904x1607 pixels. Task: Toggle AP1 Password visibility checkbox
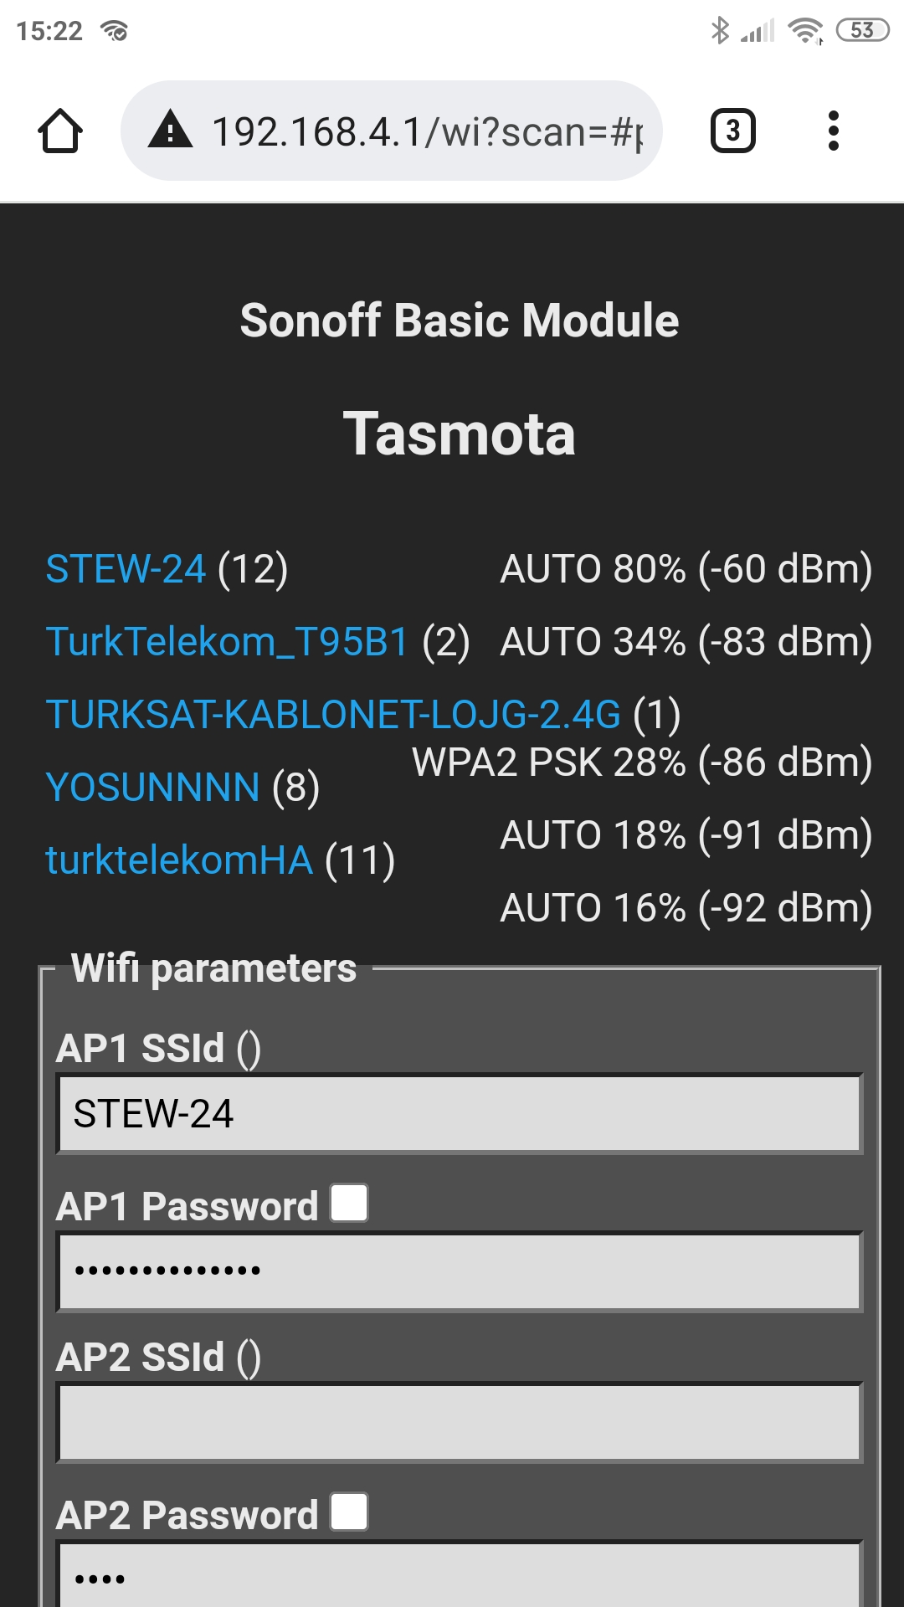click(349, 1203)
